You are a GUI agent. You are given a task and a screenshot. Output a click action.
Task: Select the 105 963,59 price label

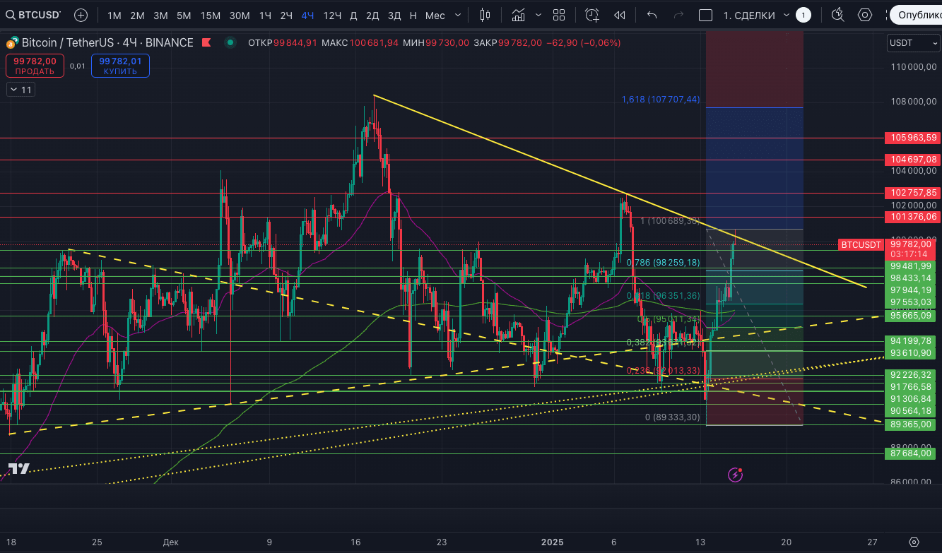[911, 138]
